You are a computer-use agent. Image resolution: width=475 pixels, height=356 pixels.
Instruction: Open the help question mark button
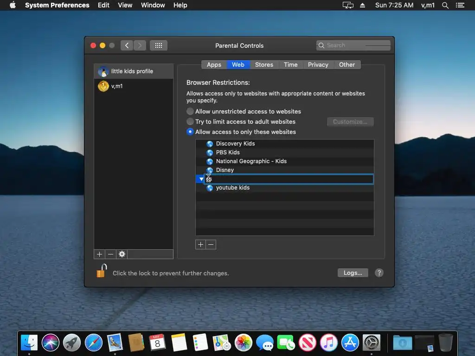click(x=379, y=273)
